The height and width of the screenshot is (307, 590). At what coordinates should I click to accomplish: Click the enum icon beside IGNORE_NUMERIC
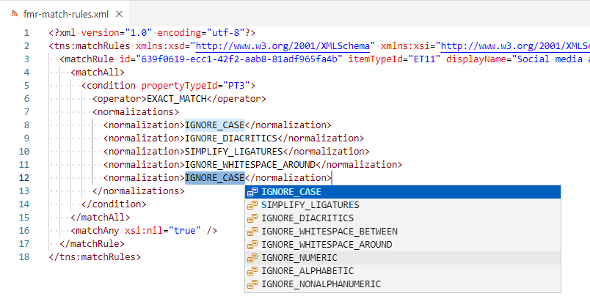coord(252,258)
